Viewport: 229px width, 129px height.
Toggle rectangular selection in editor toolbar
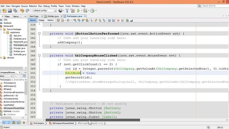(91, 20)
